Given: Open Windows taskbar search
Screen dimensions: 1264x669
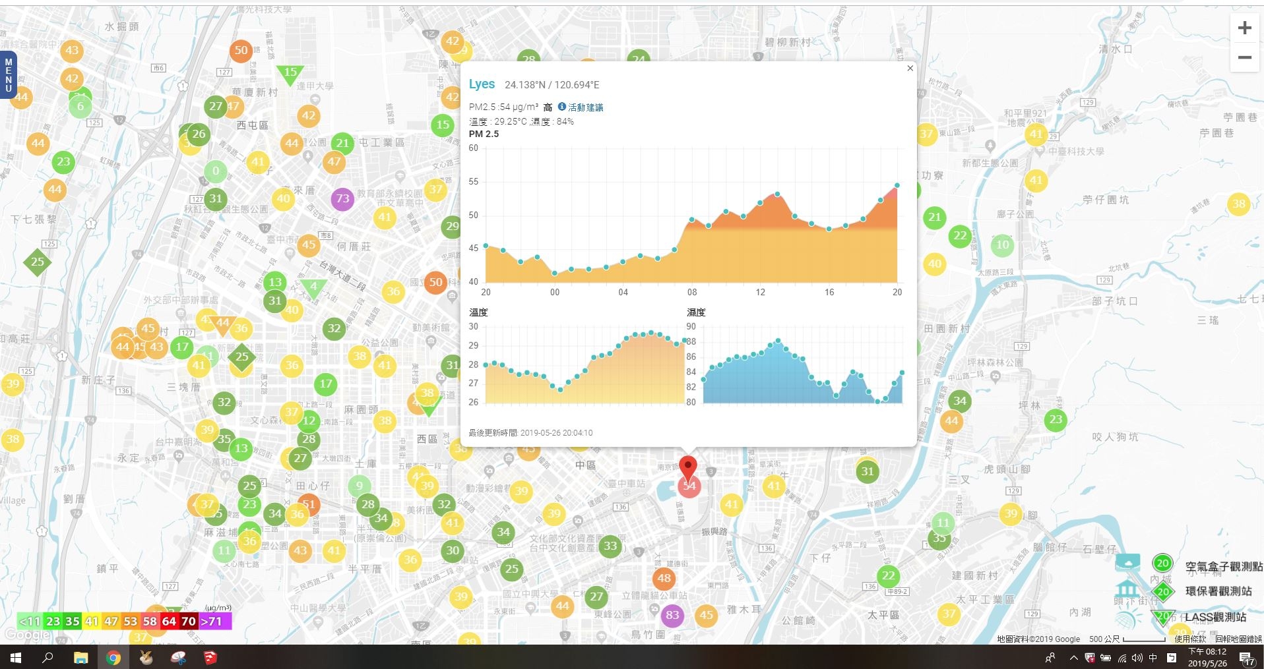Looking at the screenshot, I should point(47,657).
